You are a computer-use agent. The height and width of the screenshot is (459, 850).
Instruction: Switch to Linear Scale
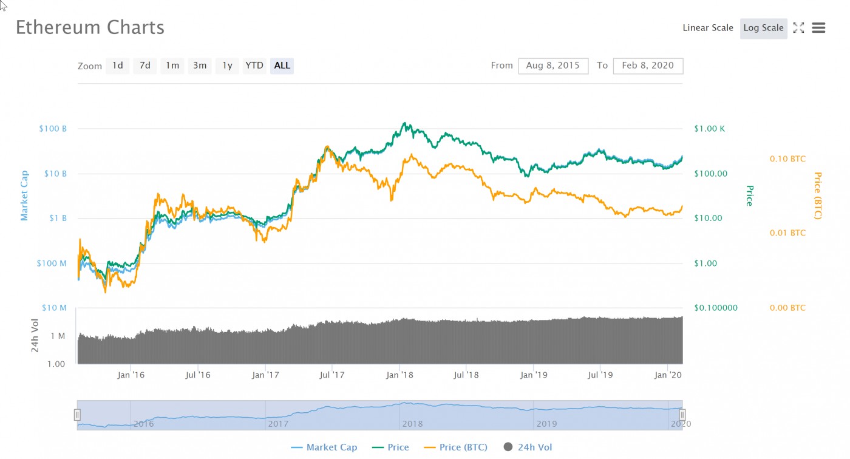coord(708,28)
